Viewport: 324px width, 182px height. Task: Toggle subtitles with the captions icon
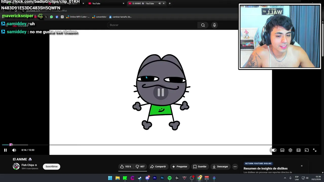[x=282, y=150]
